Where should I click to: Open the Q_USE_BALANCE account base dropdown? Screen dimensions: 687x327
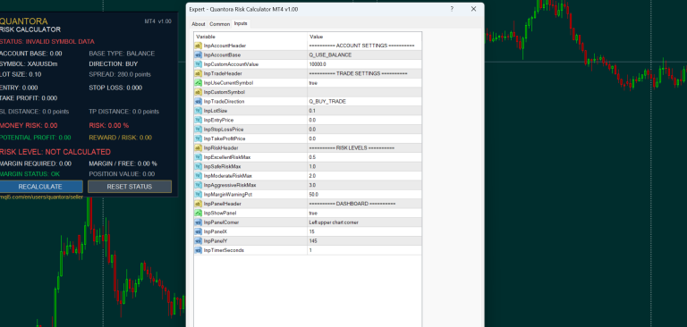365,54
